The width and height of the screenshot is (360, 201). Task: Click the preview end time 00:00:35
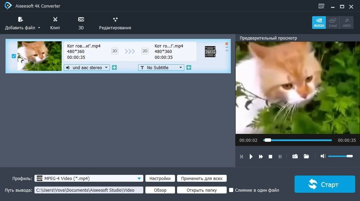[347, 140]
